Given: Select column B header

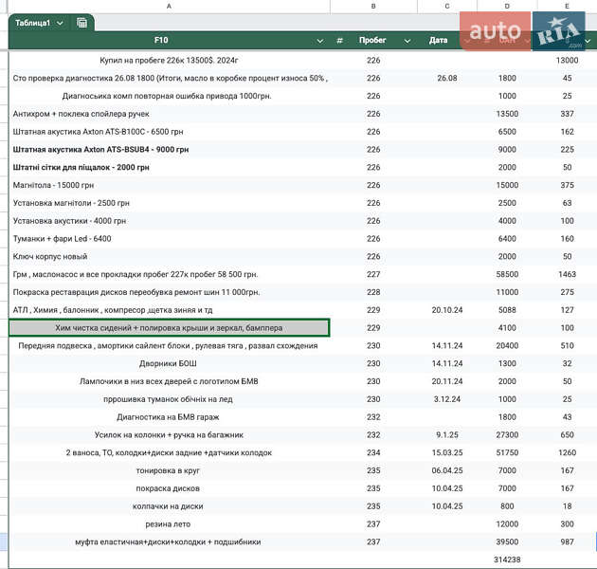Looking at the screenshot, I should tap(373, 7).
